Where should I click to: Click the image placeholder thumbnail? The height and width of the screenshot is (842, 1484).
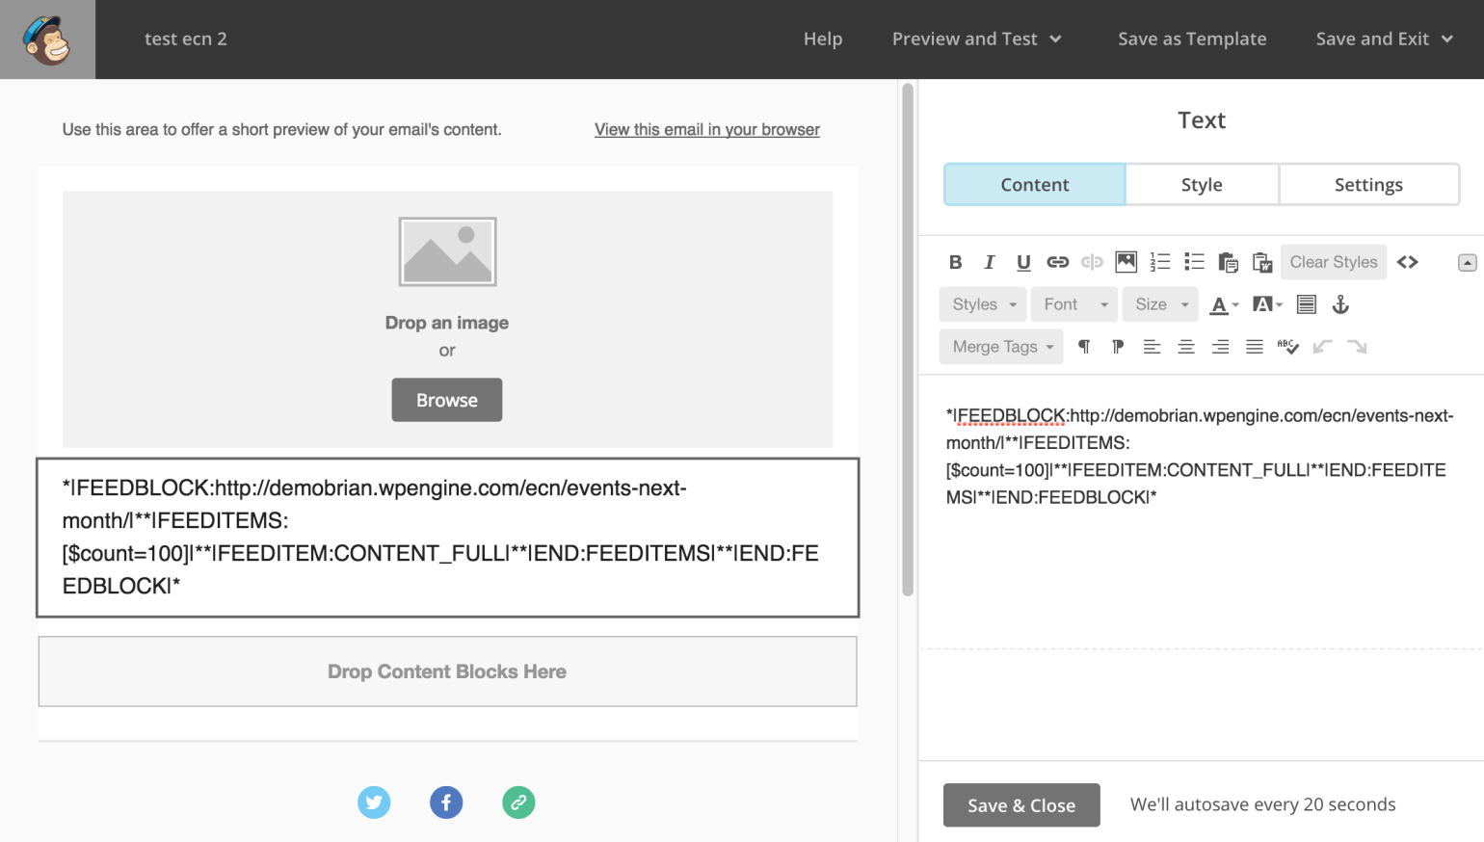click(x=447, y=251)
